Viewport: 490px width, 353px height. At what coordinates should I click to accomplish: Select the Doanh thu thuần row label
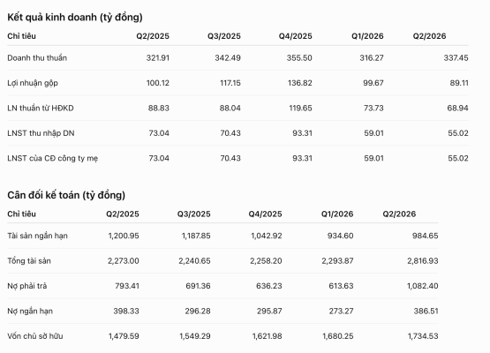[x=37, y=58]
